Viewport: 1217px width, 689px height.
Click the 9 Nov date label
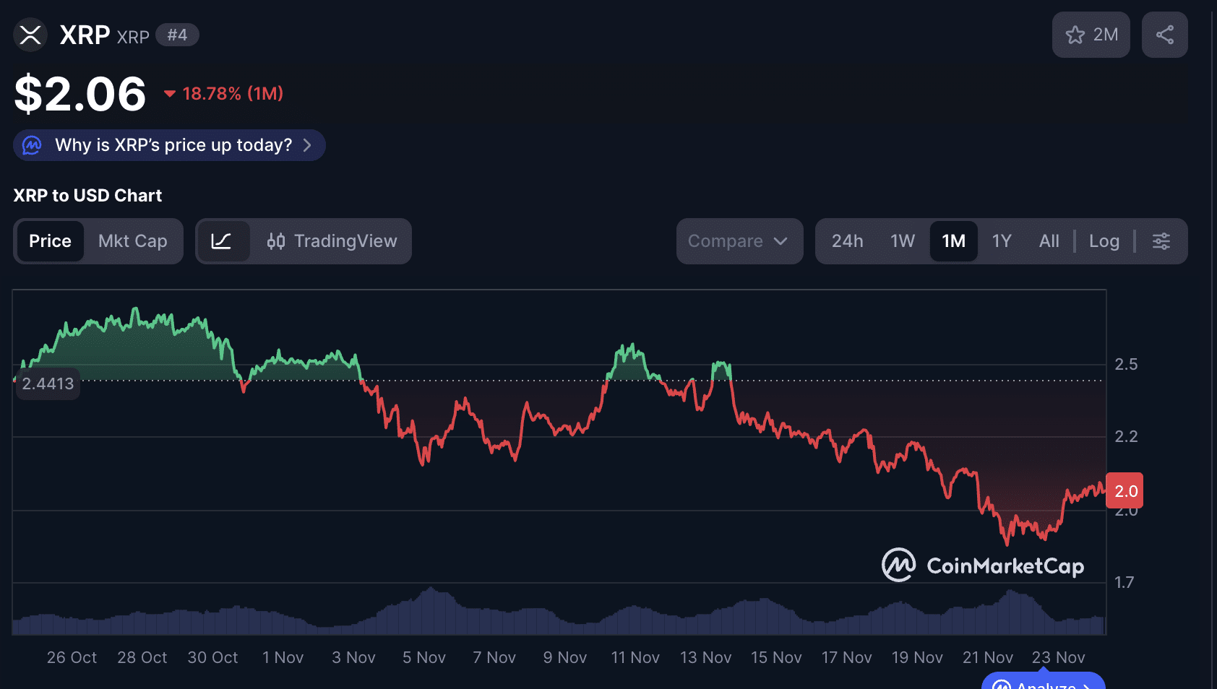click(x=565, y=658)
